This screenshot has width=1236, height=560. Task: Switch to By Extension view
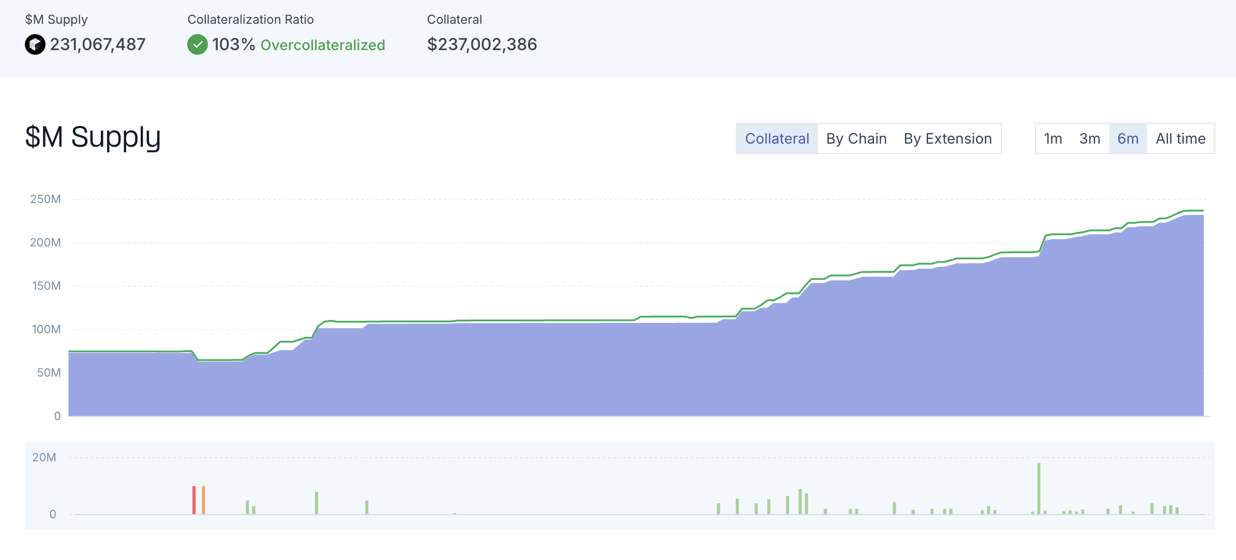(947, 138)
